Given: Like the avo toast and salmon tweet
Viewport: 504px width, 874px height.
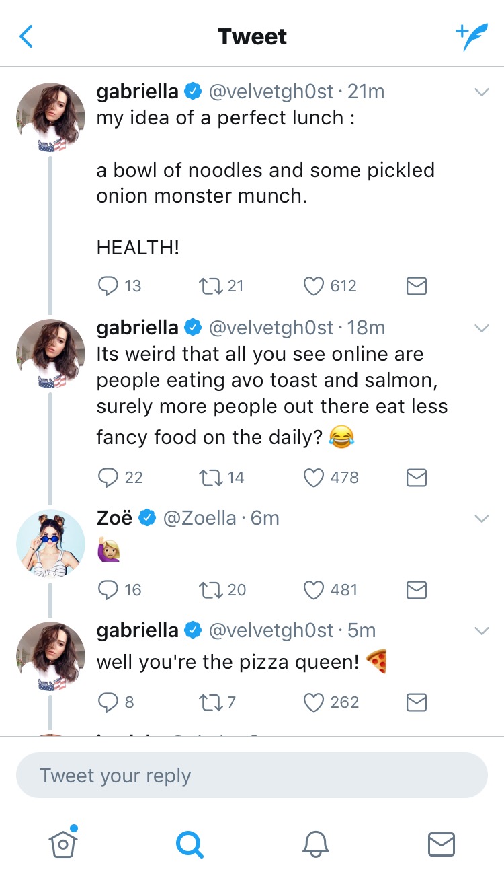Looking at the screenshot, I should point(314,478).
